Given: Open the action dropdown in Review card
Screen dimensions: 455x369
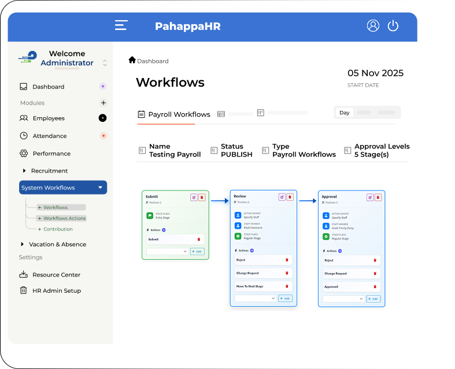Looking at the screenshot, I should coord(255,298).
